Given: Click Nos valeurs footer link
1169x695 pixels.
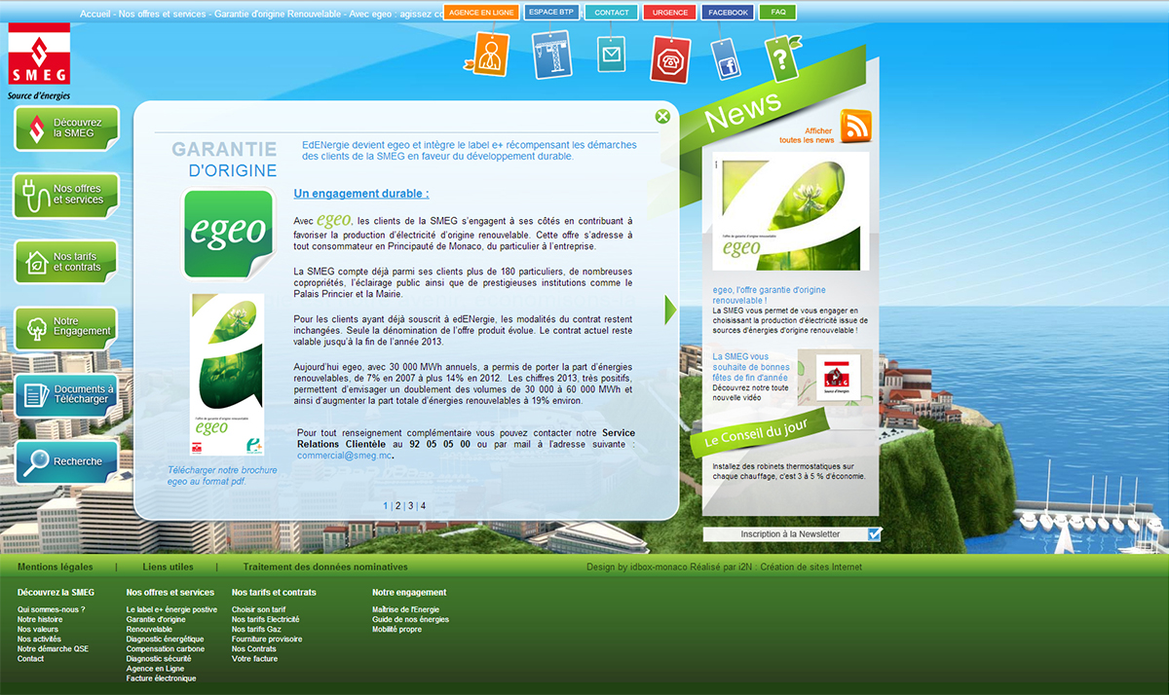Looking at the screenshot, I should 38,630.
